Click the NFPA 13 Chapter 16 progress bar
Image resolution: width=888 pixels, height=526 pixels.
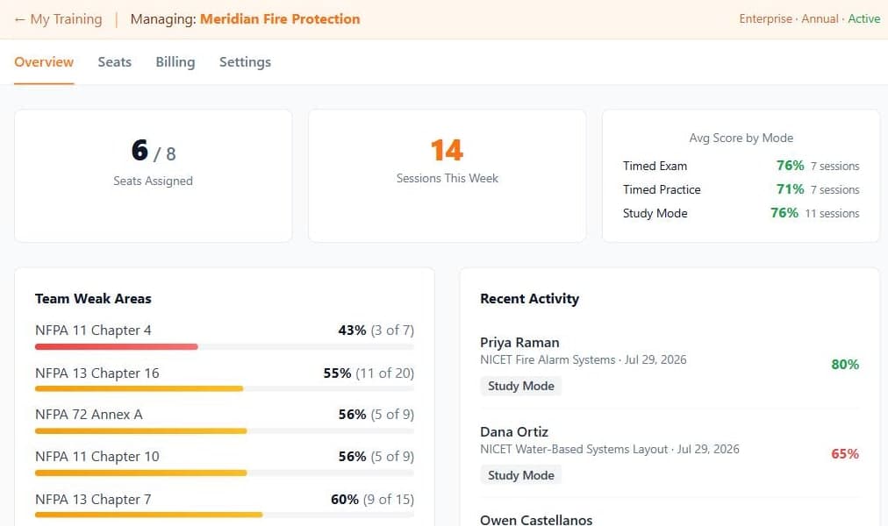coord(225,388)
